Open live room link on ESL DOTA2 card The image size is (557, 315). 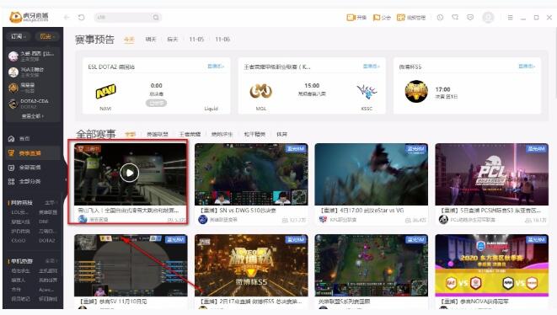(x=216, y=67)
